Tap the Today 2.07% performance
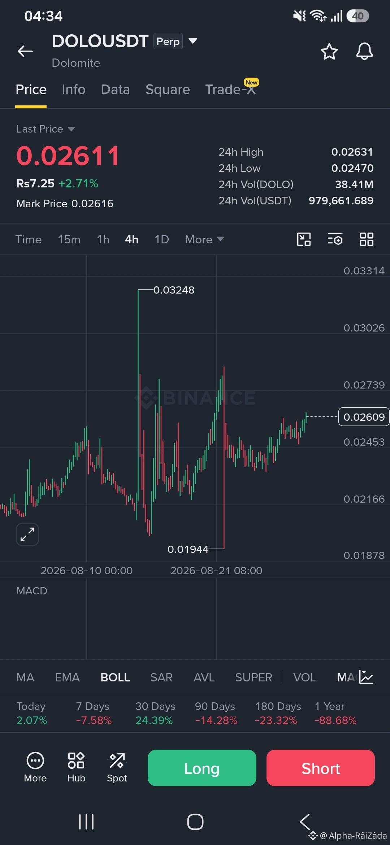The height and width of the screenshot is (845, 390). tap(32, 713)
